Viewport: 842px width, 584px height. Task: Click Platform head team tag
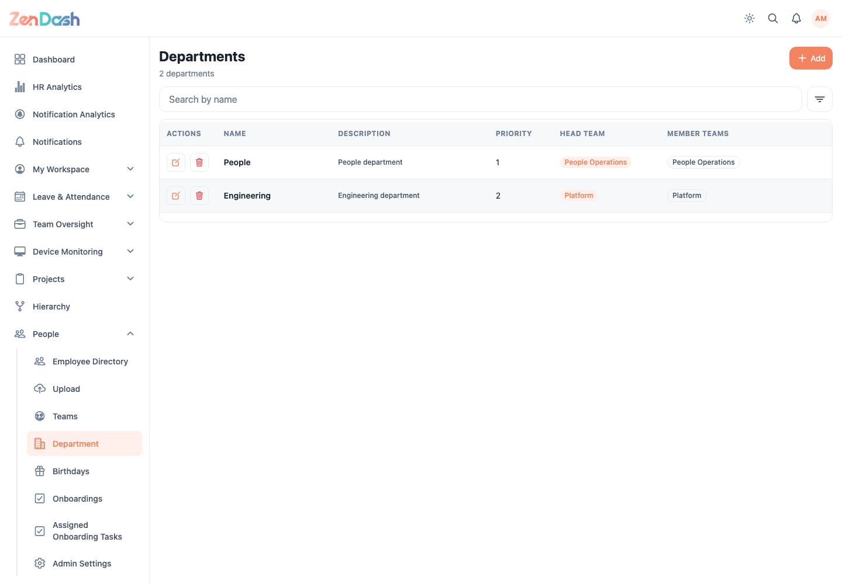coord(579,196)
